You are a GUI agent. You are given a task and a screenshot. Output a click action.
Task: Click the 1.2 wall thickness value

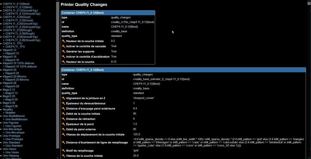pyautogui.click(x=135, y=124)
